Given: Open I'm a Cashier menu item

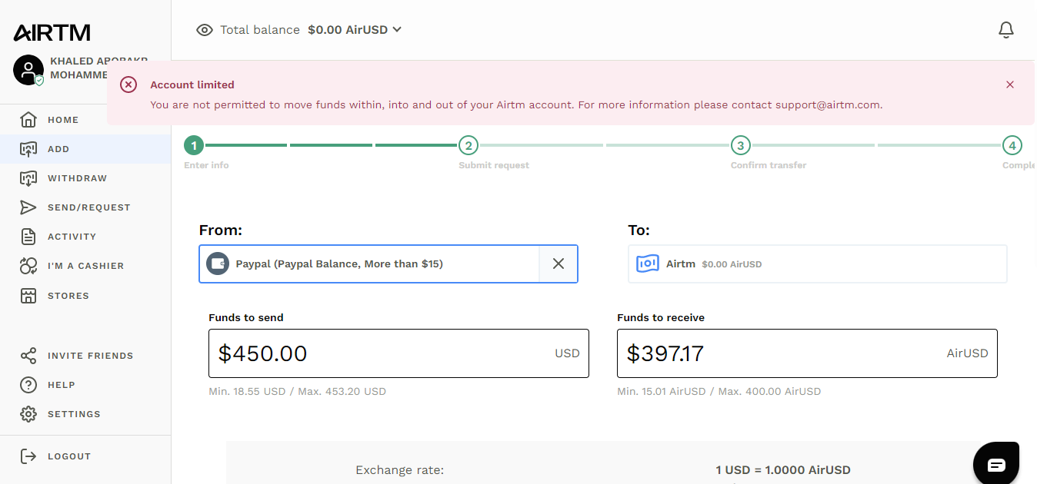Looking at the screenshot, I should pos(85,266).
